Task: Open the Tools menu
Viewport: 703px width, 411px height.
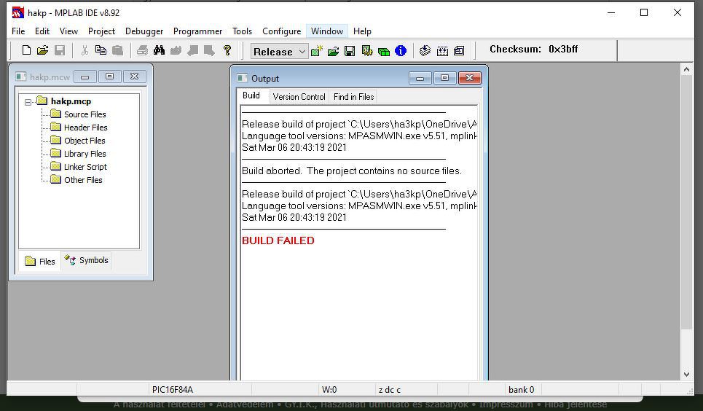Action: (242, 31)
